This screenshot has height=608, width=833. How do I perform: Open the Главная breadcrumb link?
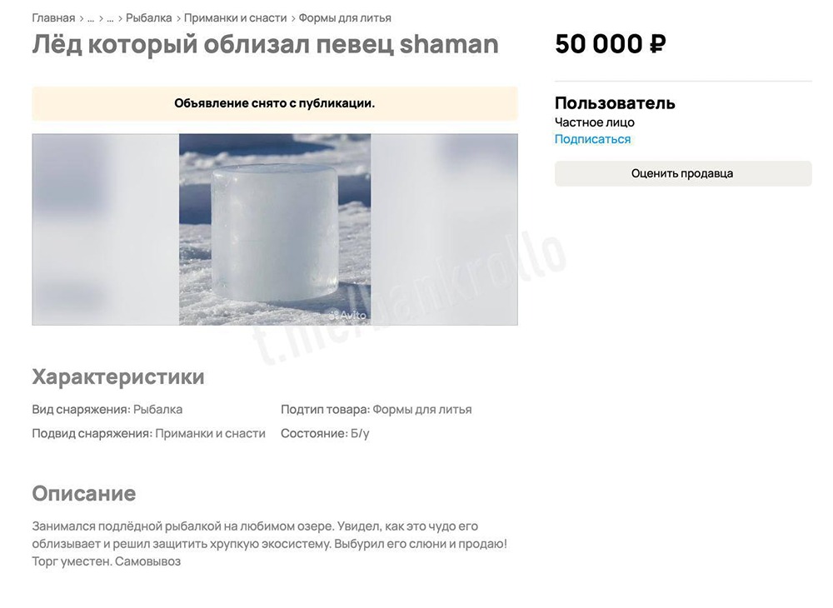point(53,17)
